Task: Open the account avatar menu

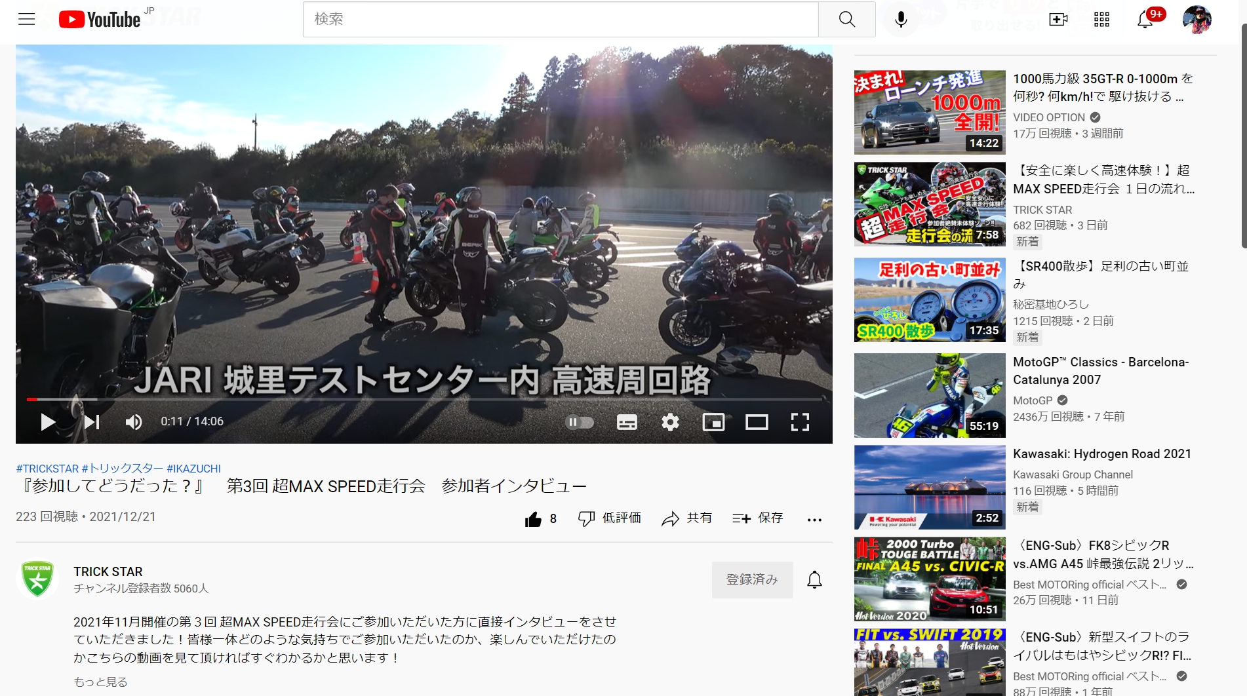Action: tap(1197, 19)
